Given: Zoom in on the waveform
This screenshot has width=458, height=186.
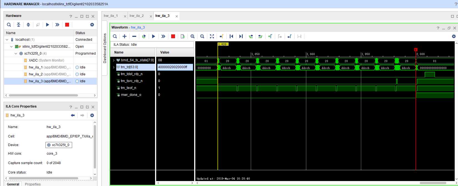Looking at the screenshot, I should coord(193,36).
